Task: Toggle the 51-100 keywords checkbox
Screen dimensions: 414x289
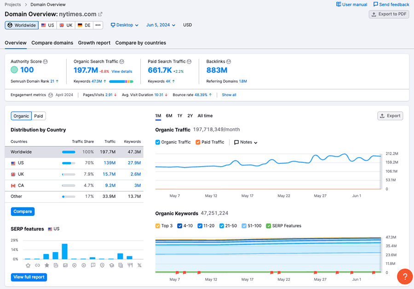Action: click(x=244, y=226)
